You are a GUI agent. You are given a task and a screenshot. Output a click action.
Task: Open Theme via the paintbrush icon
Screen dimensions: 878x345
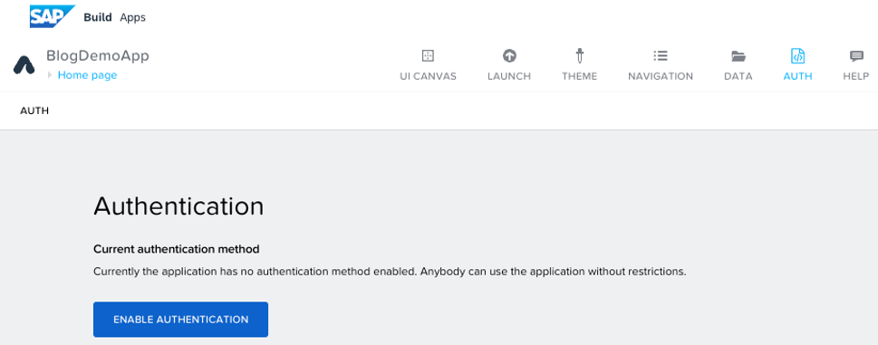(x=580, y=56)
